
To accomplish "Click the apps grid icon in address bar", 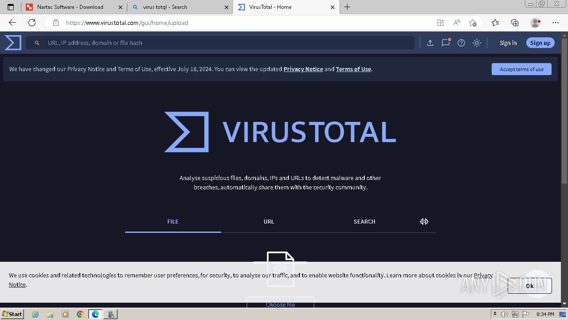I will pyautogui.click(x=440, y=23).
